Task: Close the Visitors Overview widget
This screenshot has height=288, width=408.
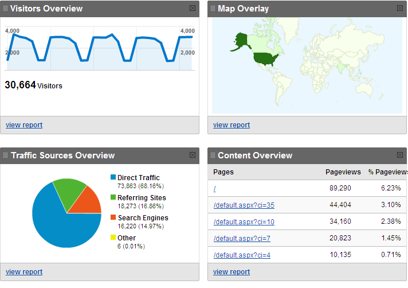Action: (193, 8)
